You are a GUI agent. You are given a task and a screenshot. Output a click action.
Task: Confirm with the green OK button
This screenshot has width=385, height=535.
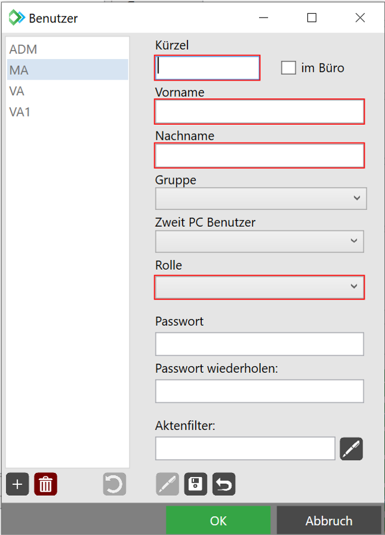tap(218, 521)
